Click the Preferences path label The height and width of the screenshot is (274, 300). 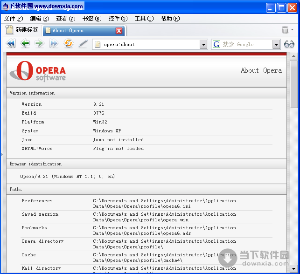pos(37,201)
